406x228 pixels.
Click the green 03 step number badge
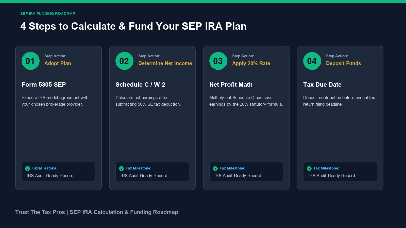tap(218, 61)
